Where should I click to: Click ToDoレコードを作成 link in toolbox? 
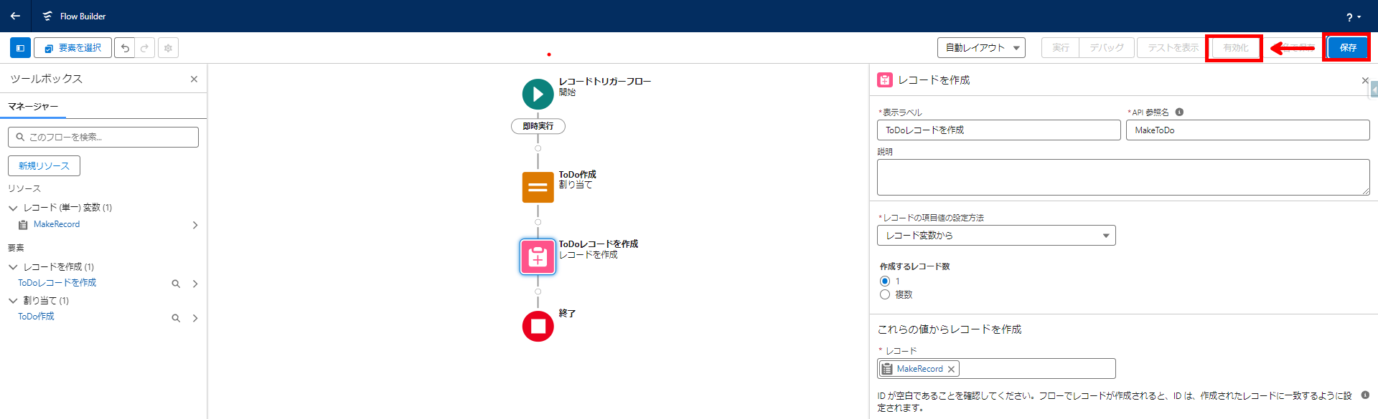tap(57, 283)
